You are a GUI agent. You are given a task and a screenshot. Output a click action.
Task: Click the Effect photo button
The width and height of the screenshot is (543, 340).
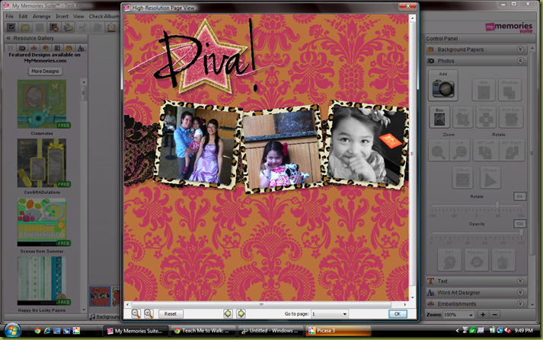coord(462,178)
